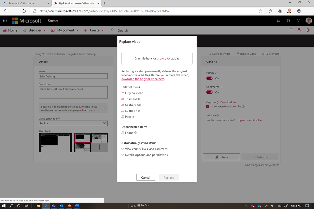Viewport: 314px width, 209px height.
Task: Uncheck Autogenerate a caption file
Action: tap(207, 106)
